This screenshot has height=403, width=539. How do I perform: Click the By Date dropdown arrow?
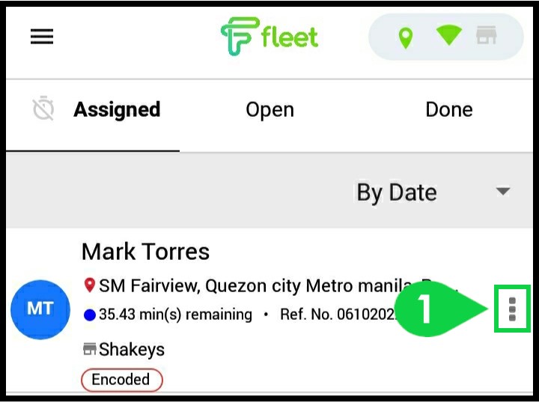tap(503, 191)
